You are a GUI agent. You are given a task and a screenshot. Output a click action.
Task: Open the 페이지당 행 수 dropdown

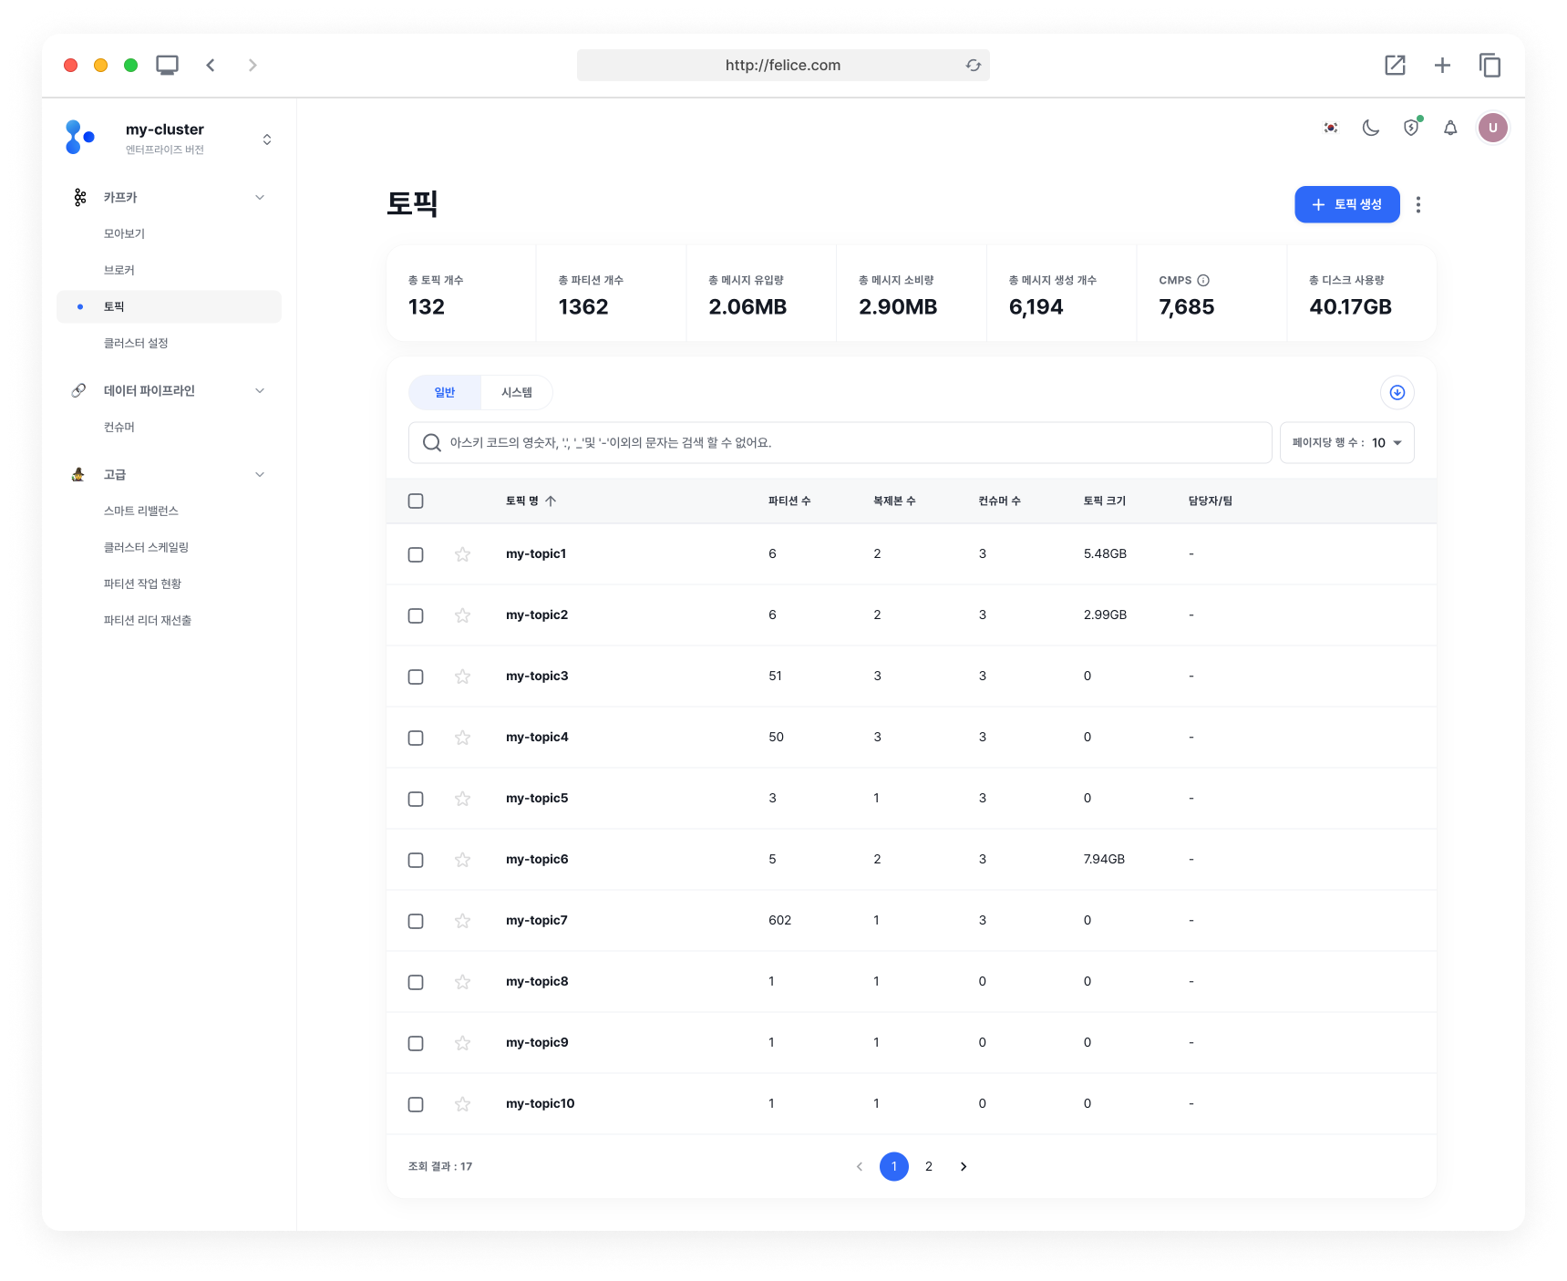coord(1346,442)
